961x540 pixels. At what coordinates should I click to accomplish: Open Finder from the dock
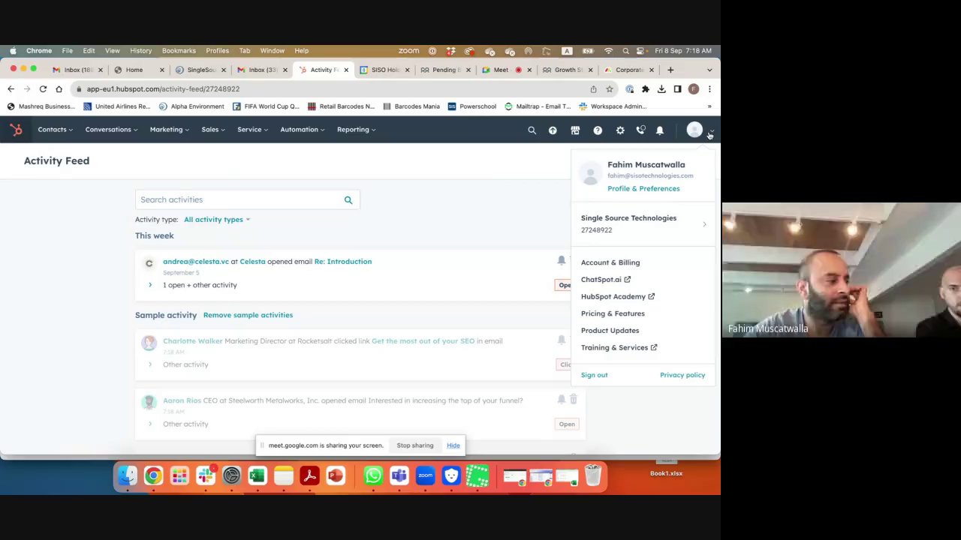click(x=127, y=475)
